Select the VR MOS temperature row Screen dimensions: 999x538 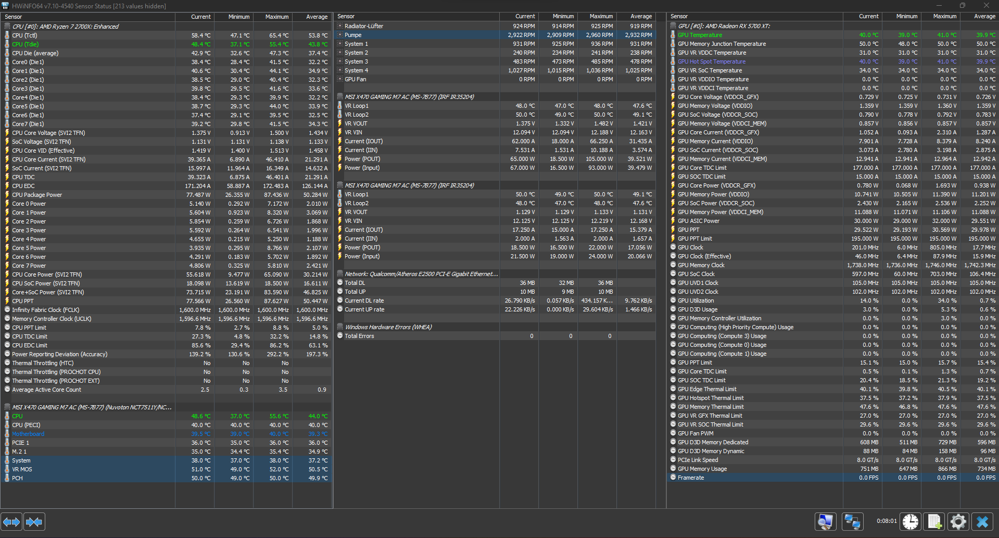[x=167, y=469]
